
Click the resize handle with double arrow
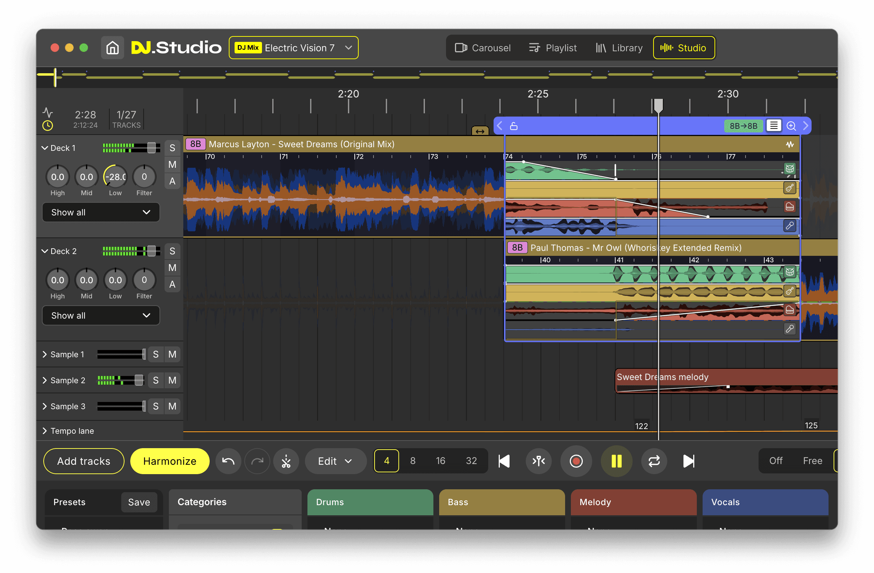click(480, 131)
